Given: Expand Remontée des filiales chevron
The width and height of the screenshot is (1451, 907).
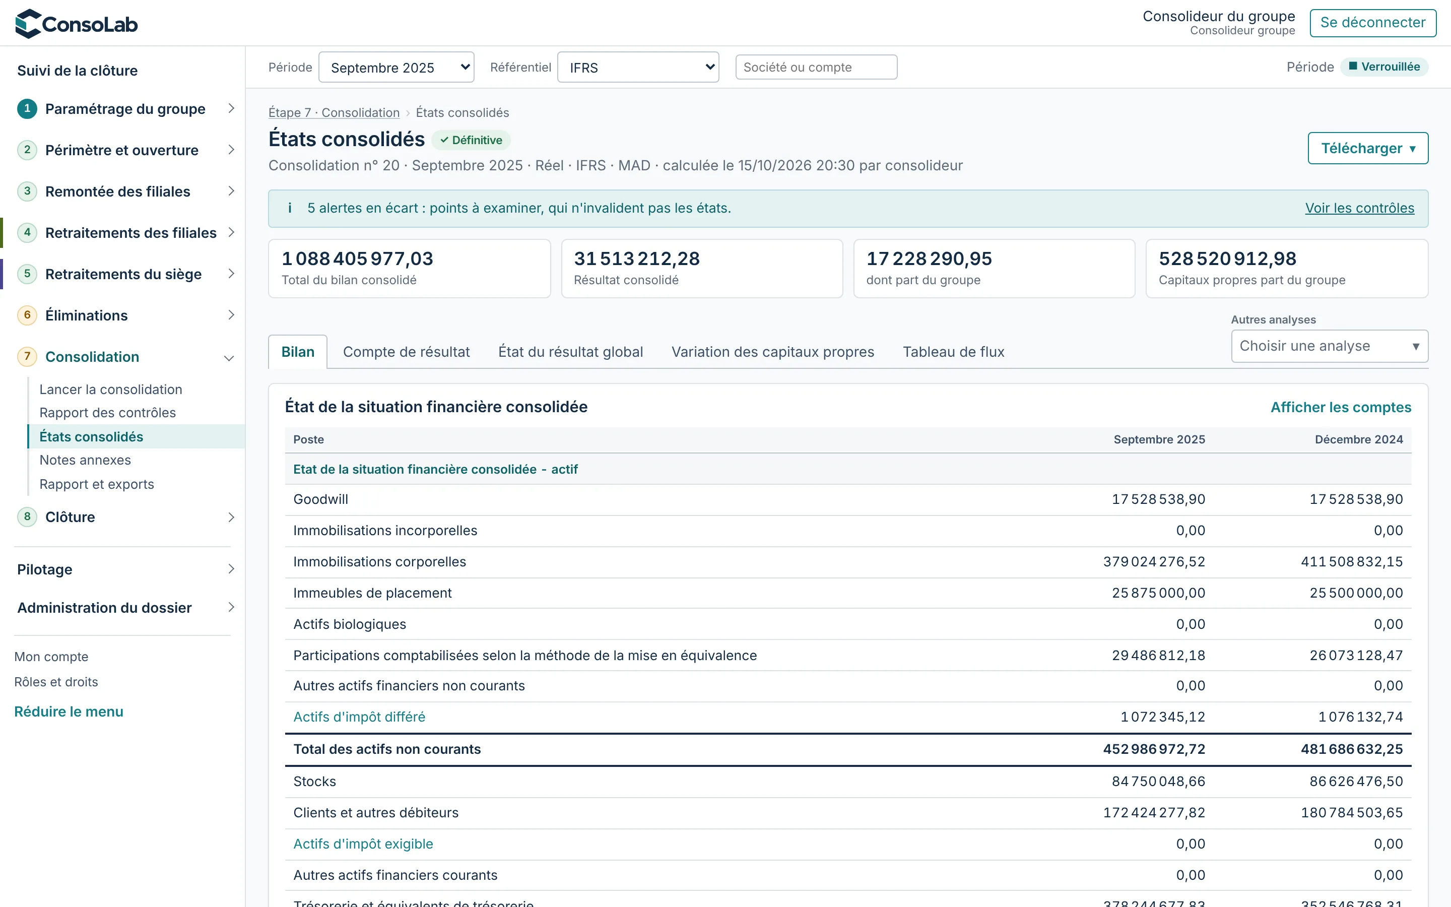Looking at the screenshot, I should (x=231, y=191).
